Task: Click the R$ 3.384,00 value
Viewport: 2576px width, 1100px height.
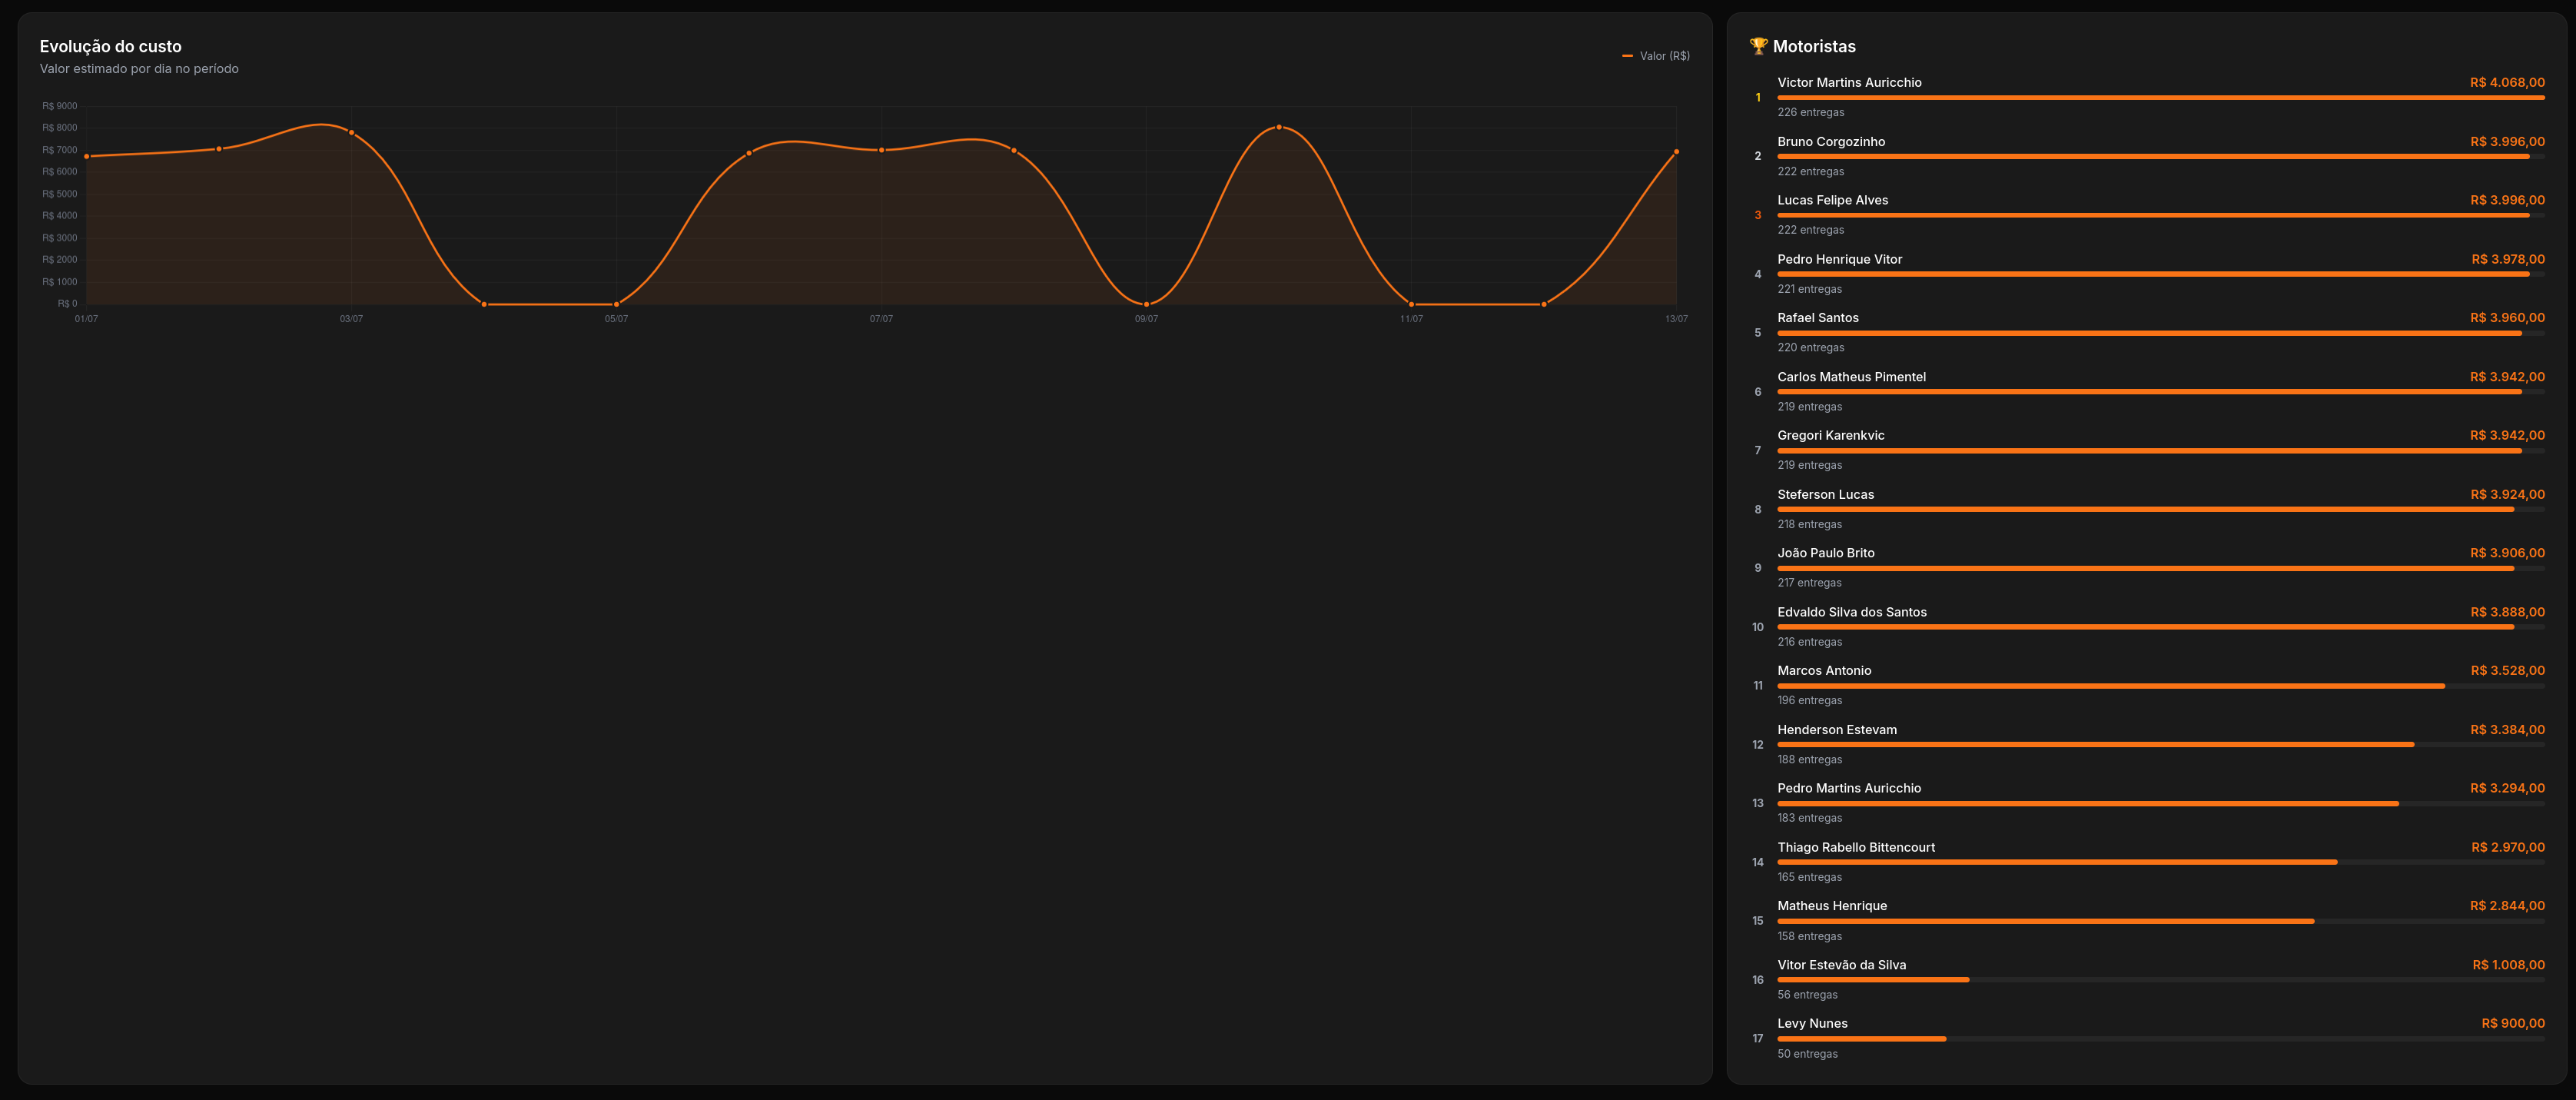Action: tap(2507, 730)
